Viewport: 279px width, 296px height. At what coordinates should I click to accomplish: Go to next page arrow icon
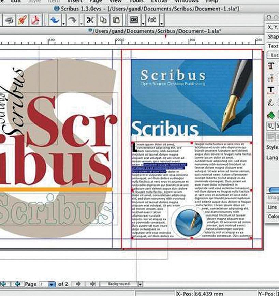[x=78, y=284]
